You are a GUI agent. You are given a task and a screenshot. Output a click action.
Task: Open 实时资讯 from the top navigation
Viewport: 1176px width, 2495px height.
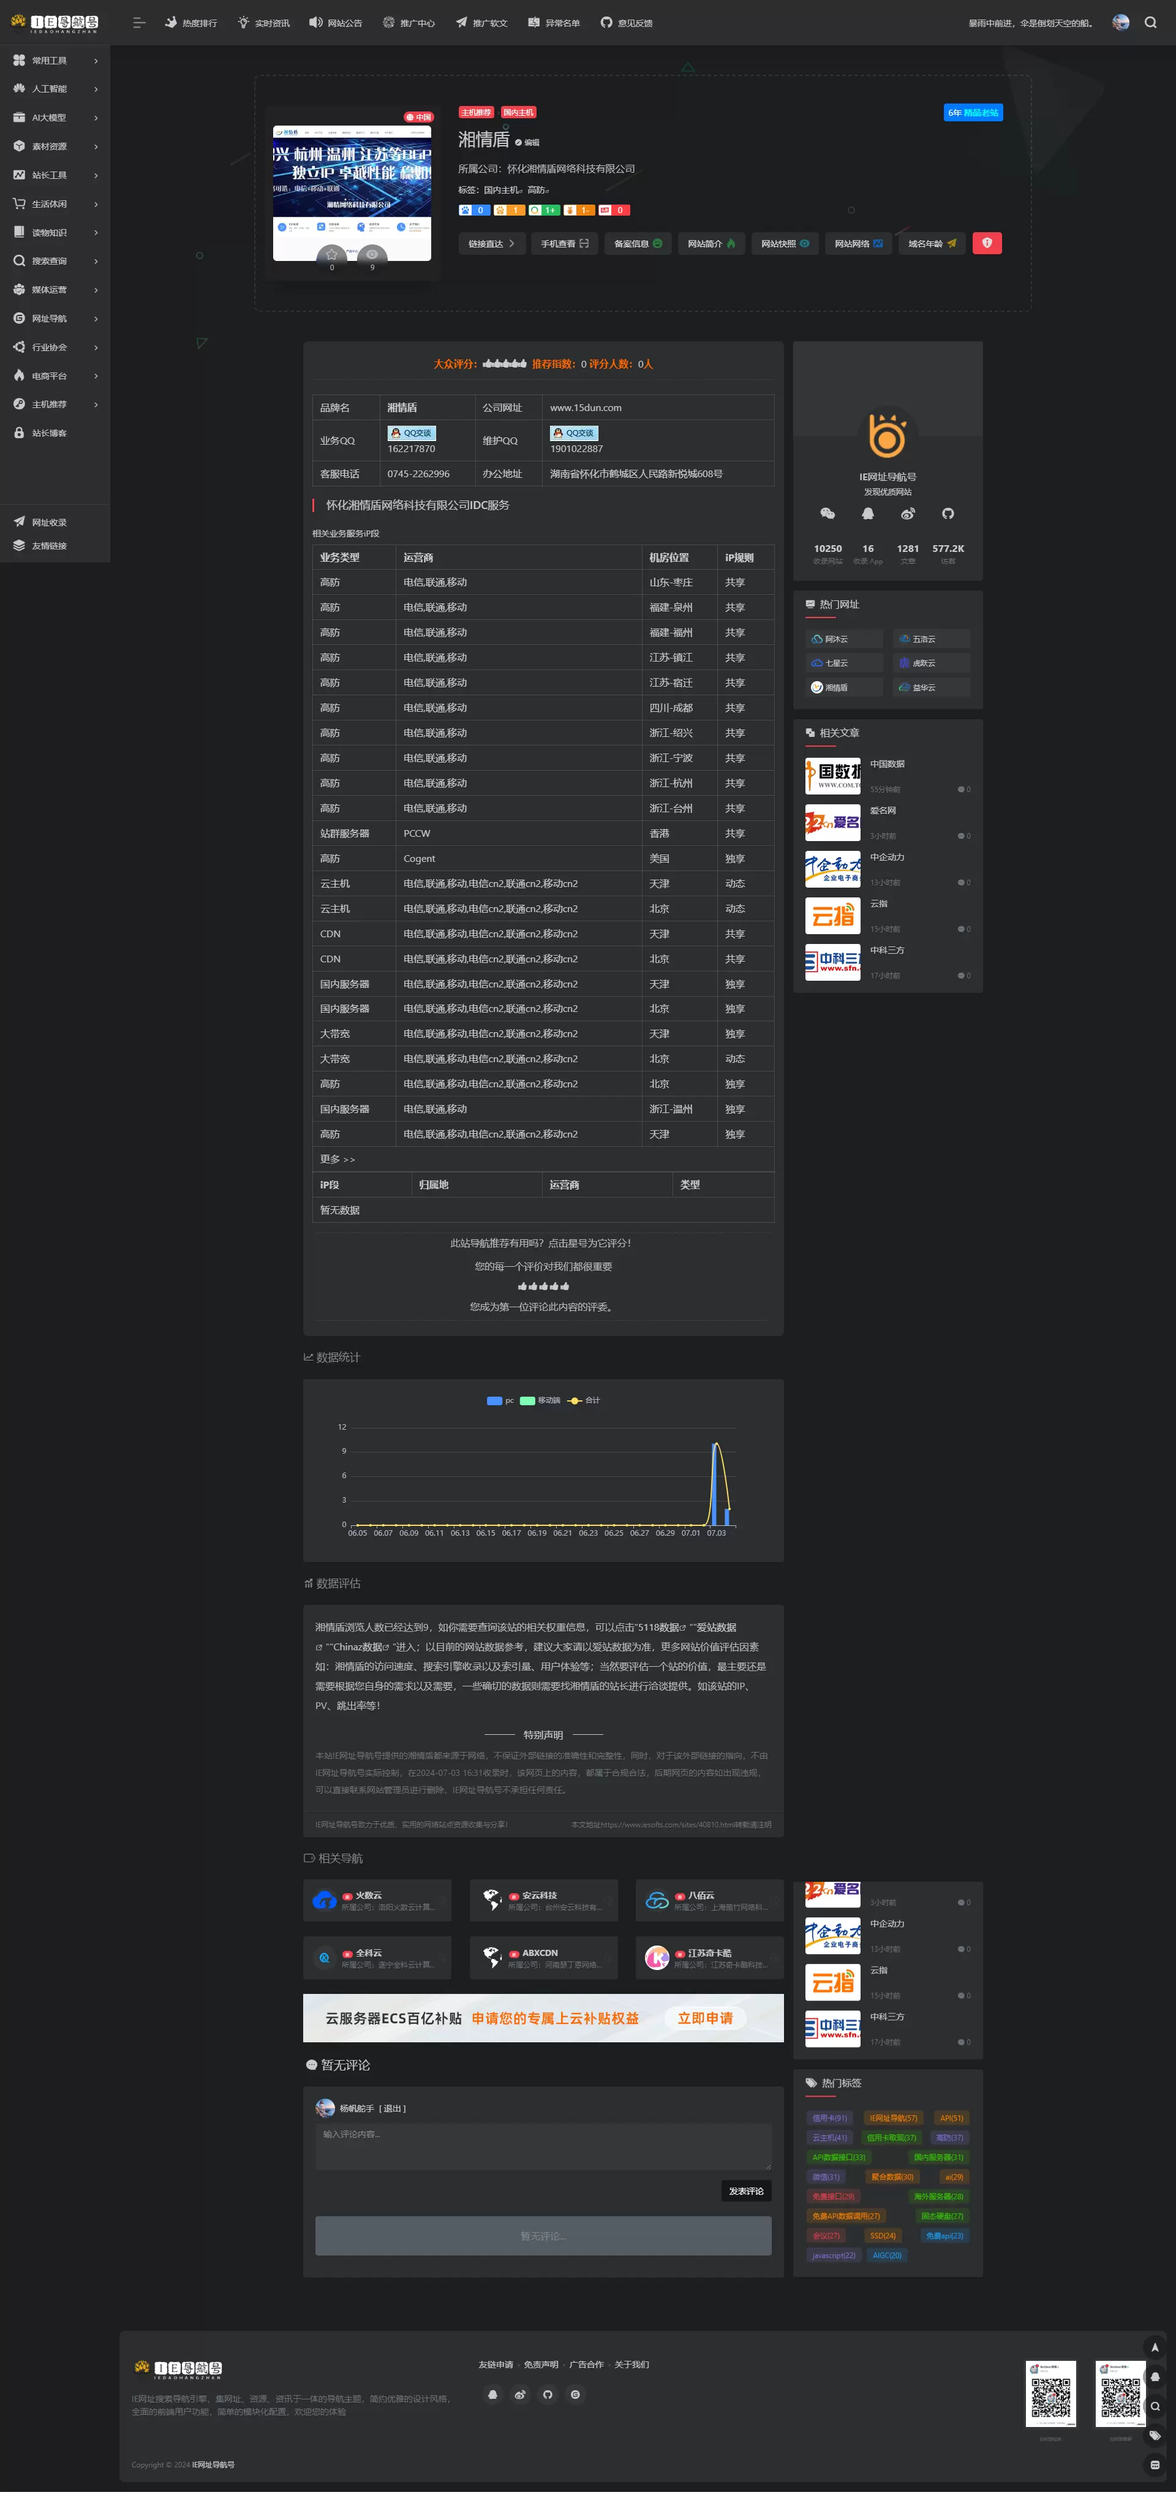pos(263,22)
